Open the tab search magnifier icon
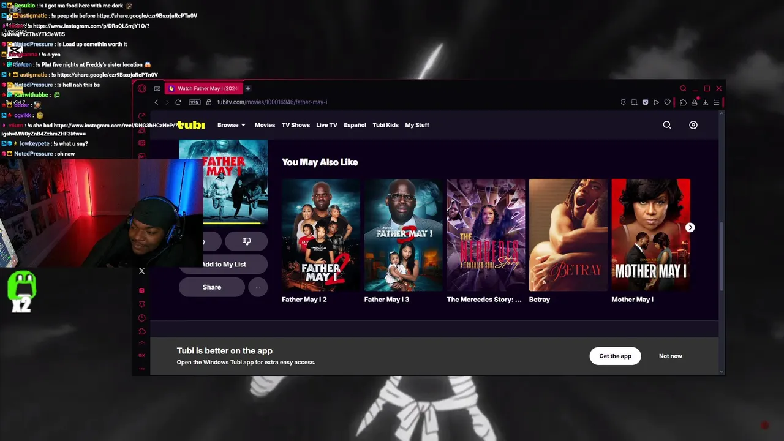Image resolution: width=784 pixels, height=441 pixels. (684, 88)
